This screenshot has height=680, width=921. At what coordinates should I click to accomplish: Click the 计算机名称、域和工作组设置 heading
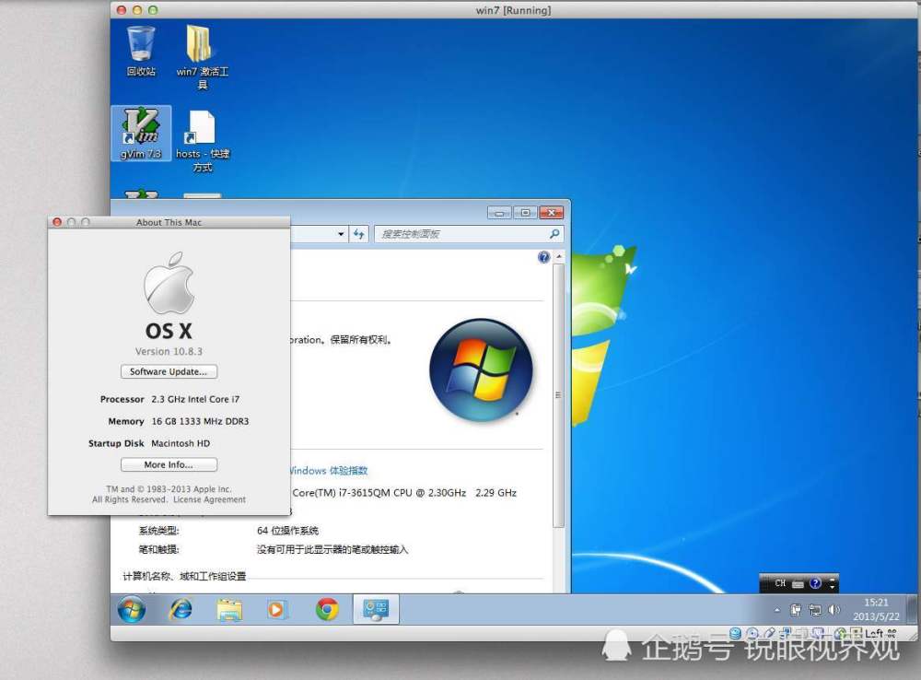pos(184,576)
